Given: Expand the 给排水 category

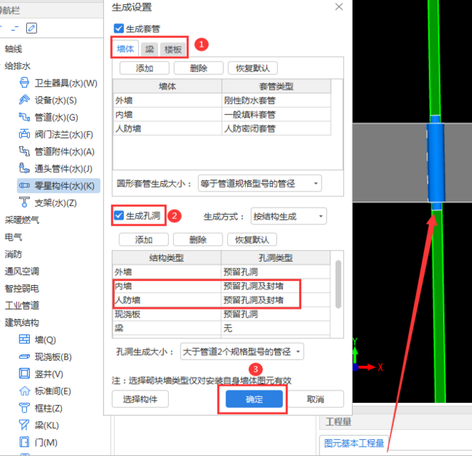Looking at the screenshot, I should tap(17, 65).
